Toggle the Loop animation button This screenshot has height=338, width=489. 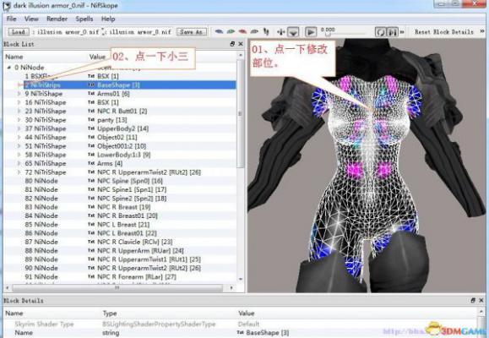[380, 32]
